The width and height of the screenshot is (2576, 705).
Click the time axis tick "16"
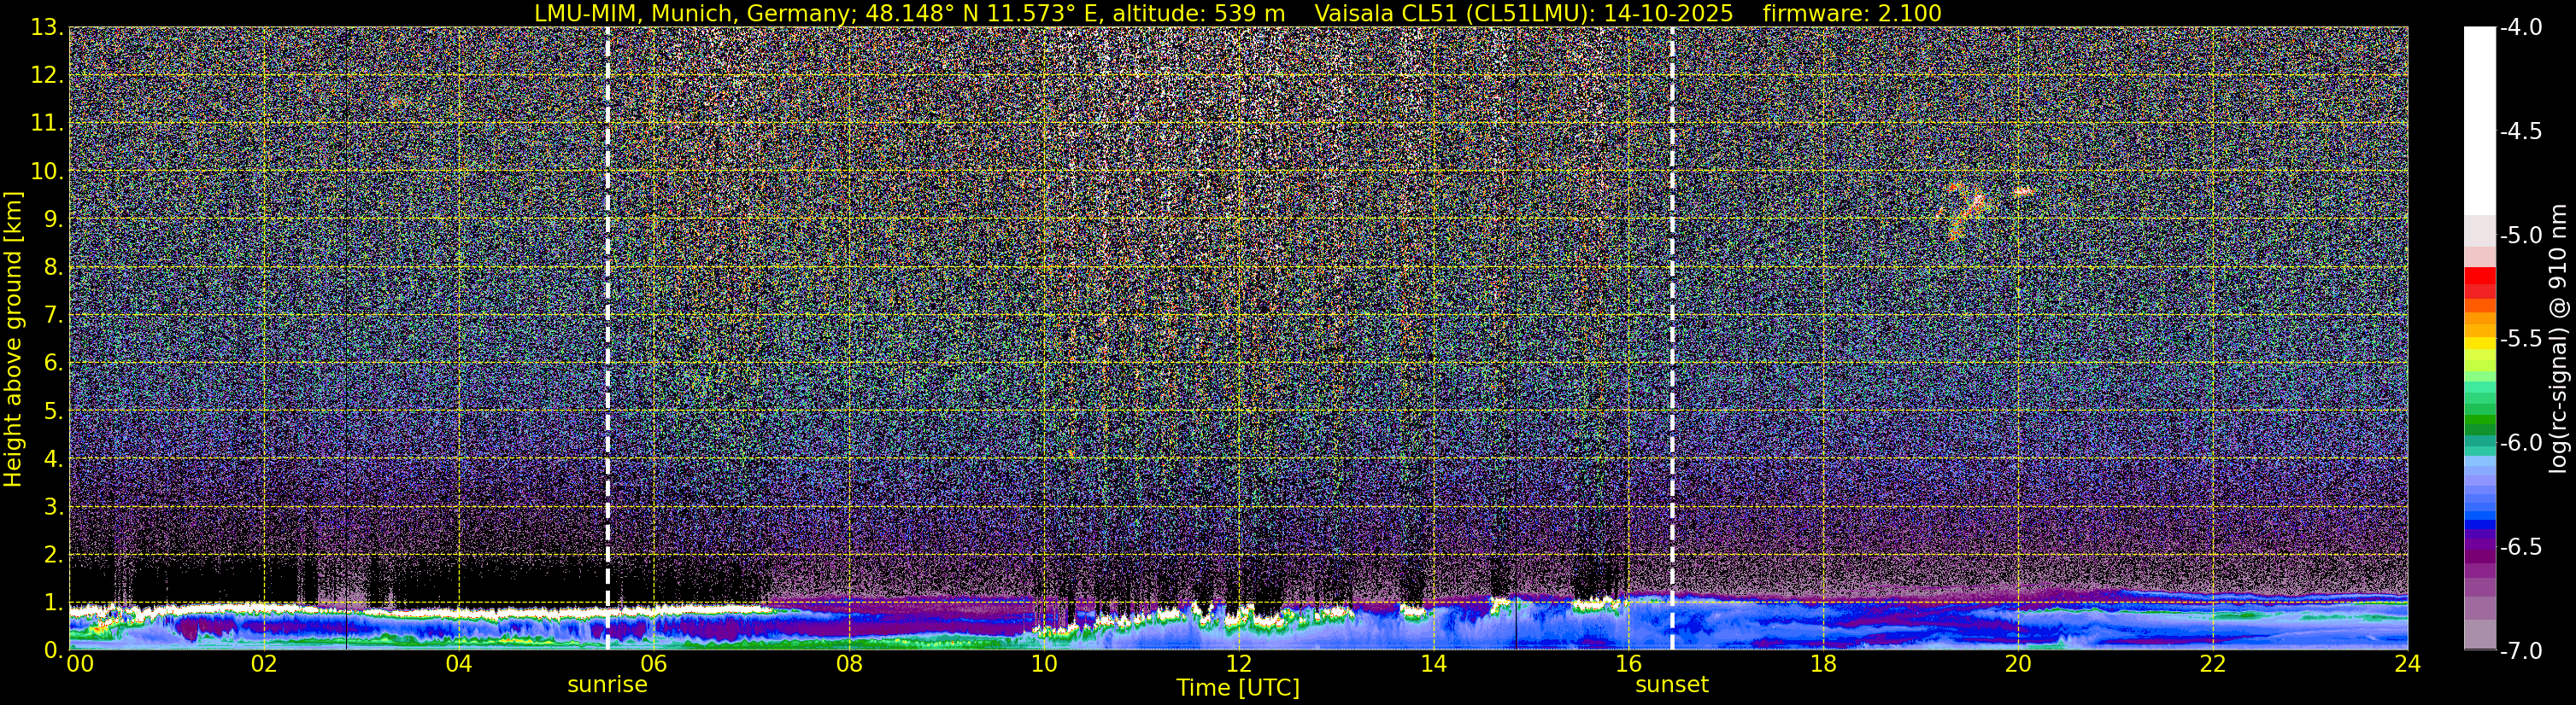click(x=1628, y=664)
